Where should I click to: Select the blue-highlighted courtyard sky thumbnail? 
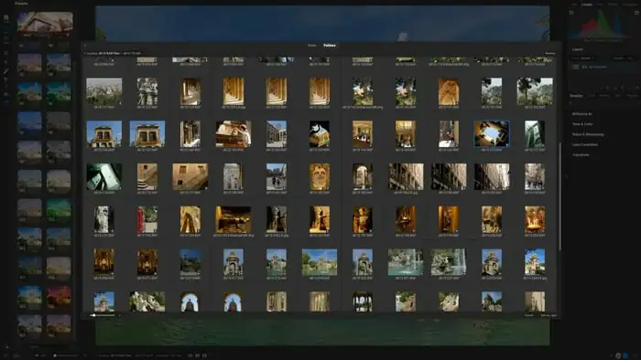click(x=492, y=133)
